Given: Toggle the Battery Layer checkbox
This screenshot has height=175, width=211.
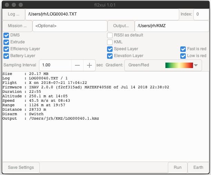Looking at the screenshot, I should (x=6, y=56).
